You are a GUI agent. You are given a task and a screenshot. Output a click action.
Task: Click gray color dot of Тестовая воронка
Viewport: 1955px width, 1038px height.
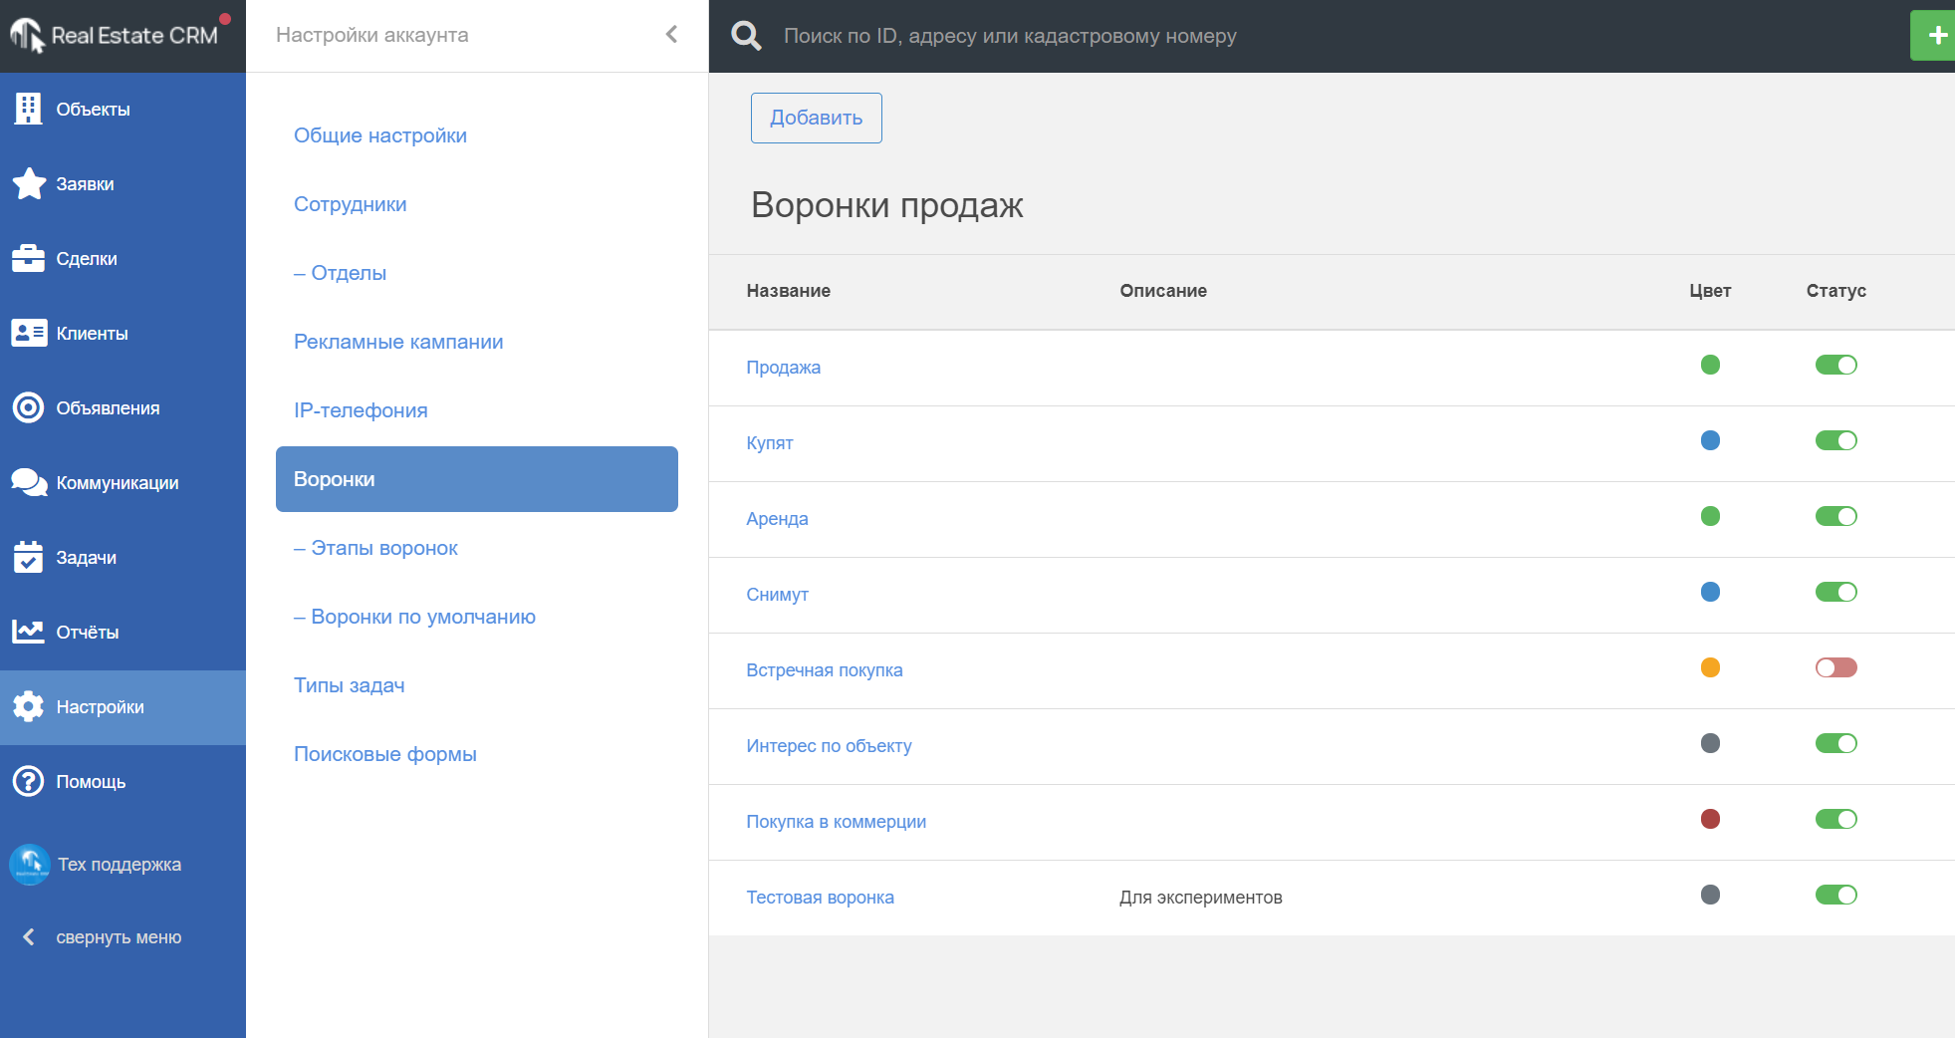pos(1710,895)
